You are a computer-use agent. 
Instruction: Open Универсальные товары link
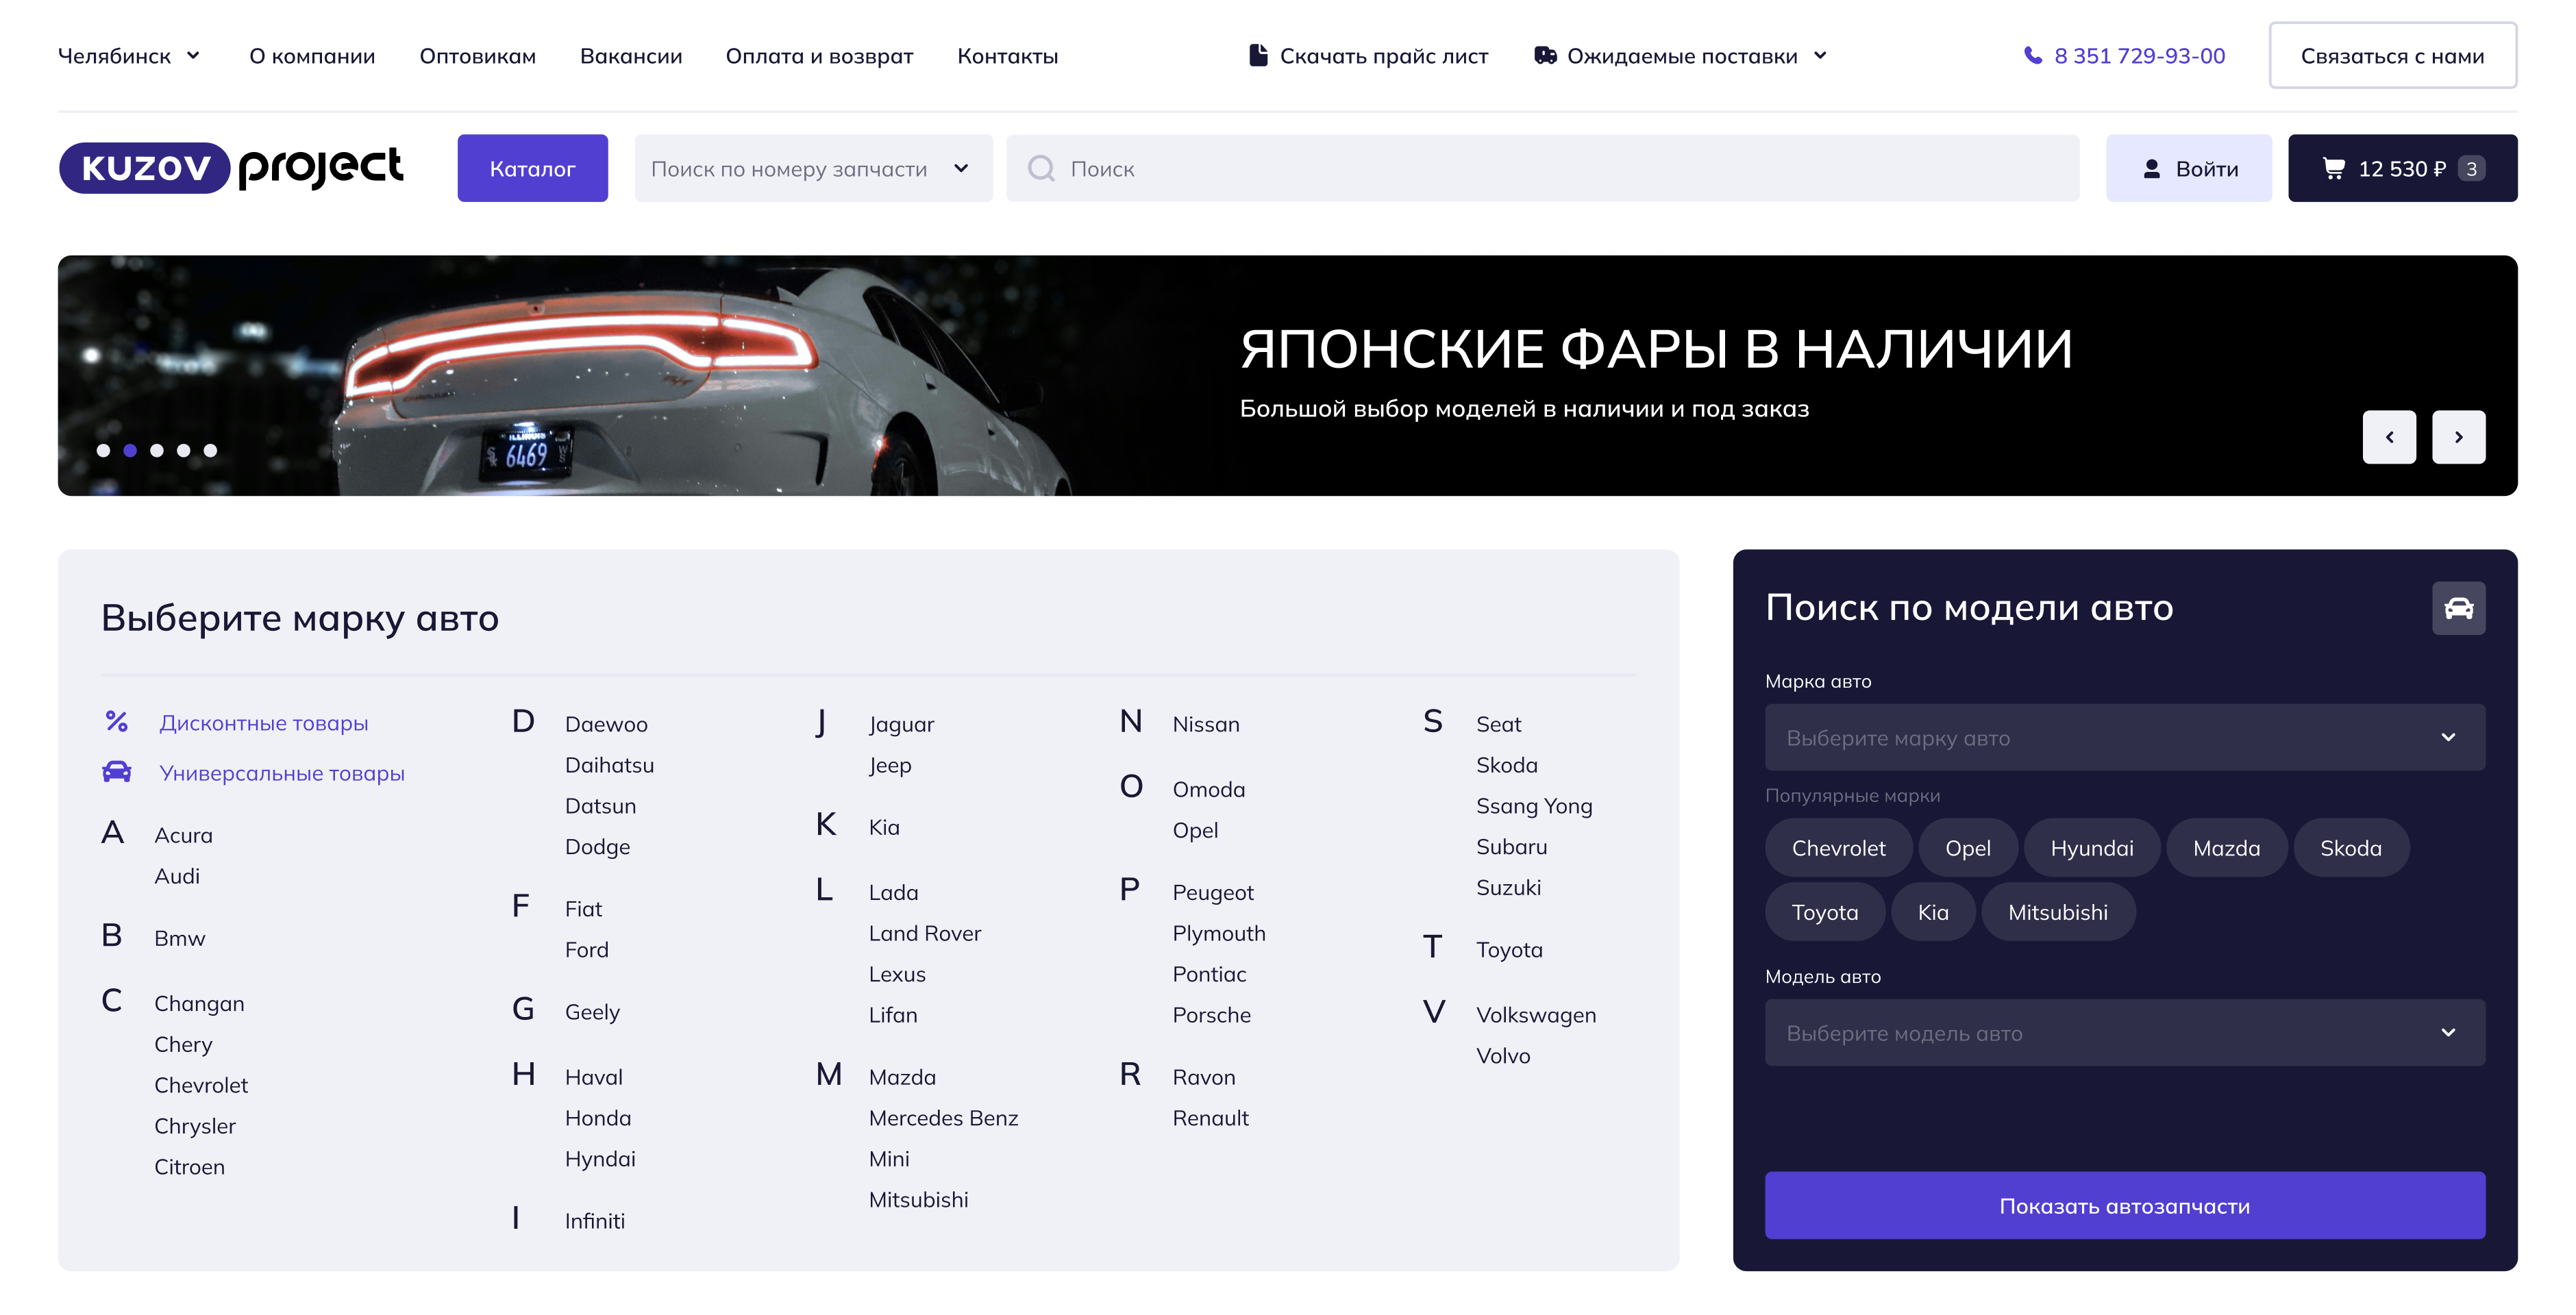click(282, 772)
